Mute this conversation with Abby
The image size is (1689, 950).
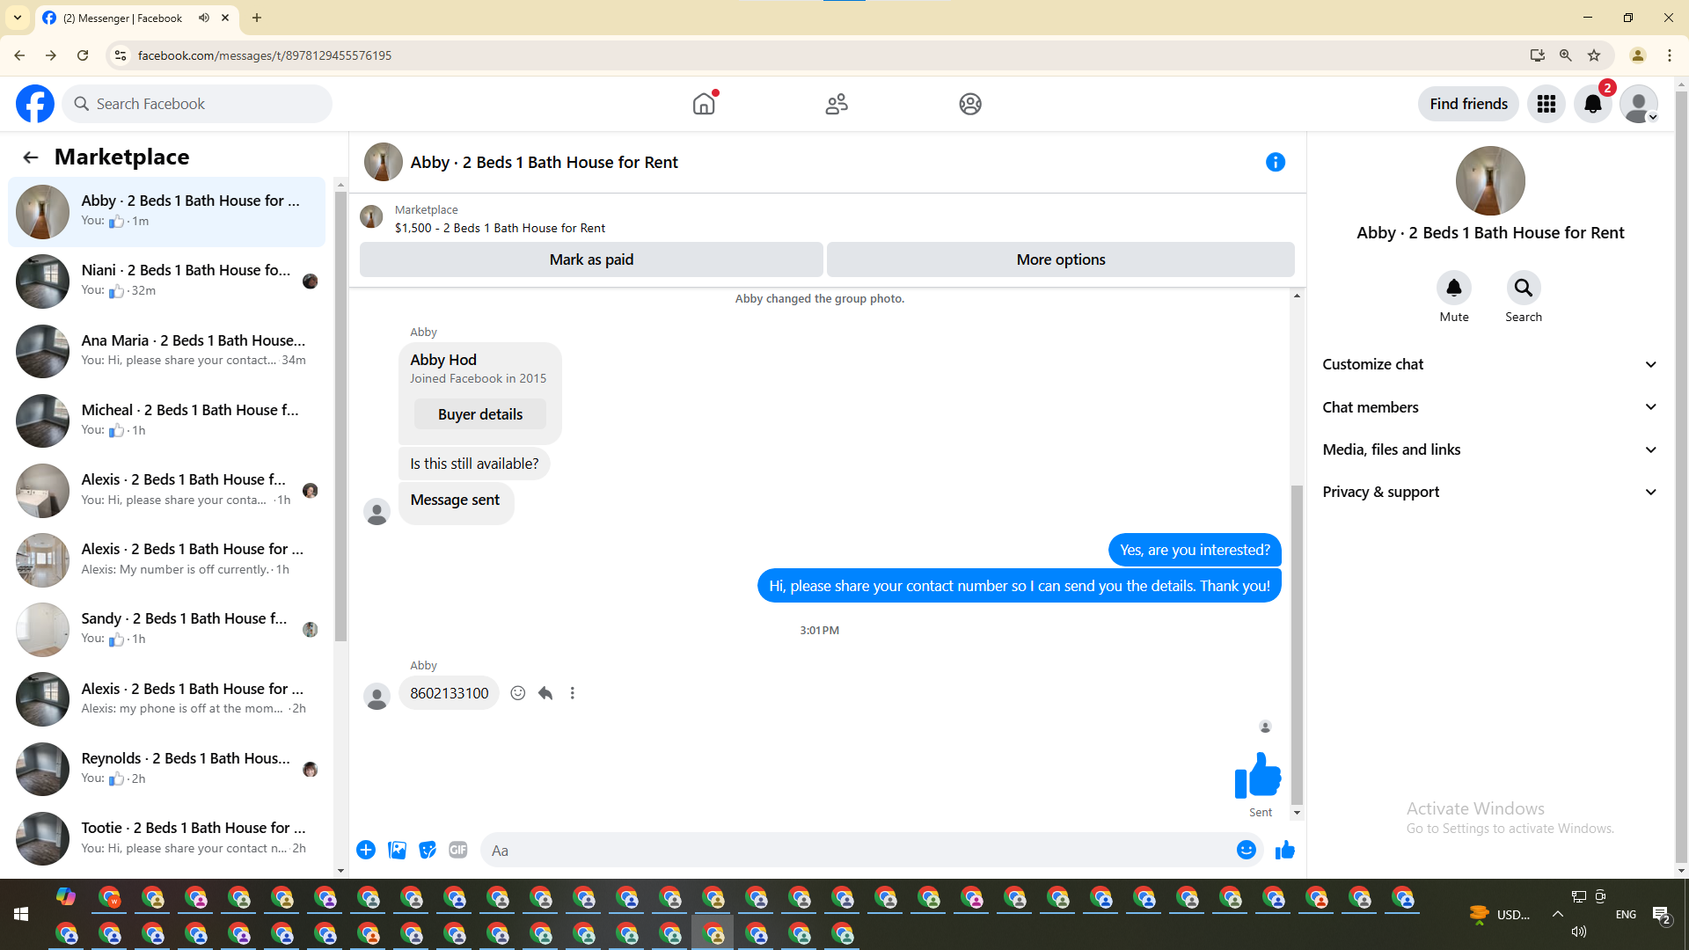click(1453, 289)
